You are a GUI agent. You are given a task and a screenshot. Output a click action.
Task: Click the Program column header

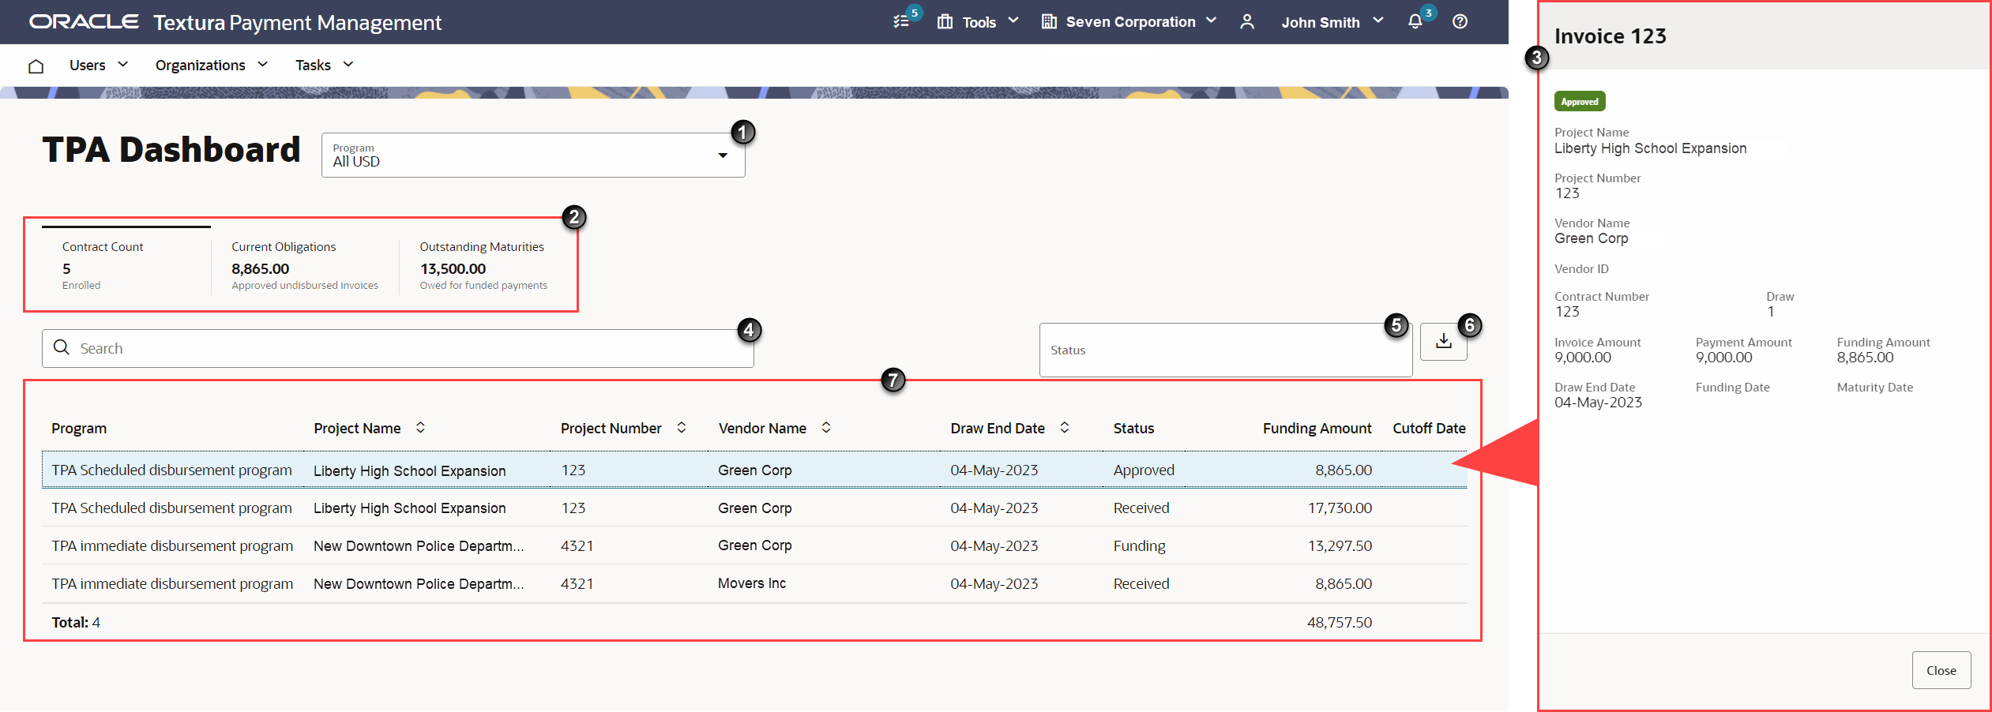(x=79, y=428)
